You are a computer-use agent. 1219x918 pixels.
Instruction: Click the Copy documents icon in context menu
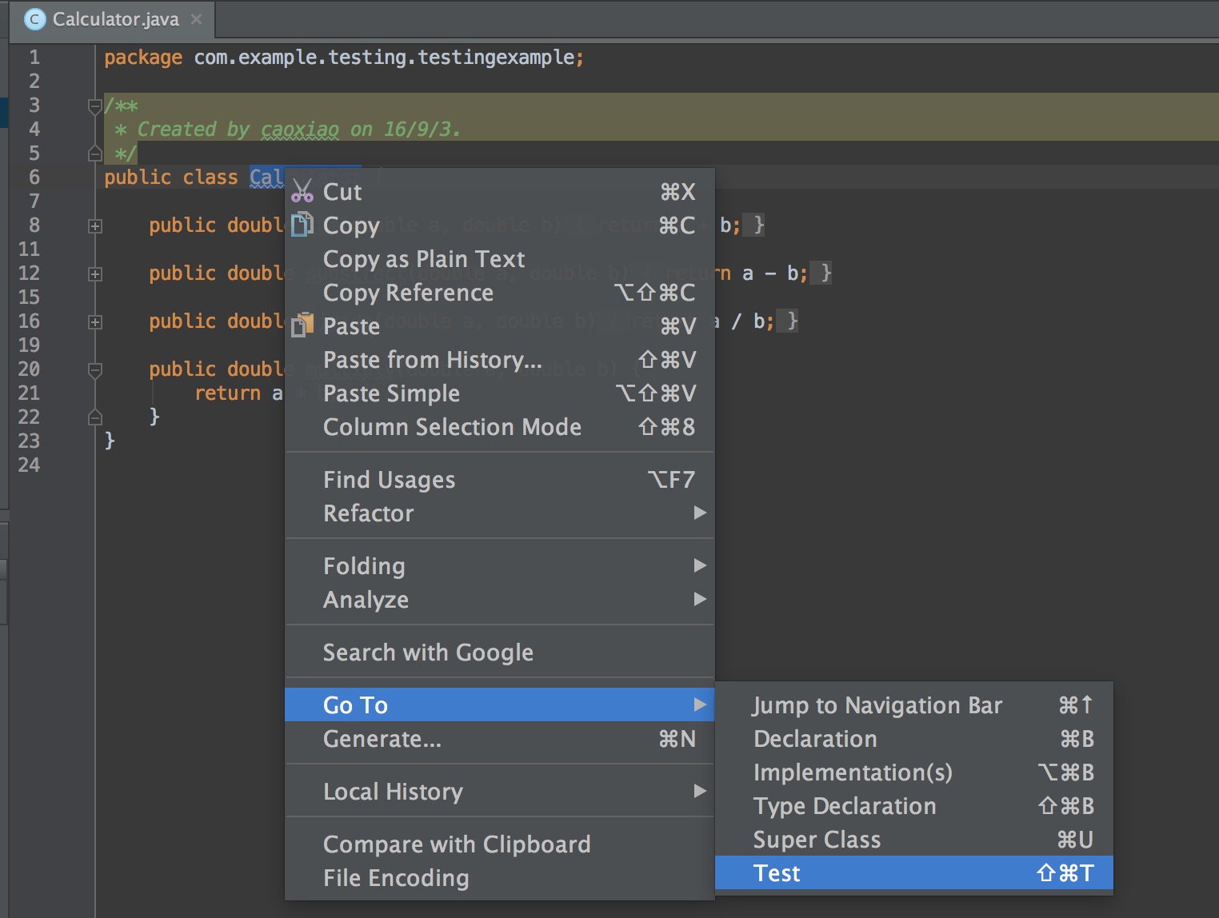tap(302, 225)
